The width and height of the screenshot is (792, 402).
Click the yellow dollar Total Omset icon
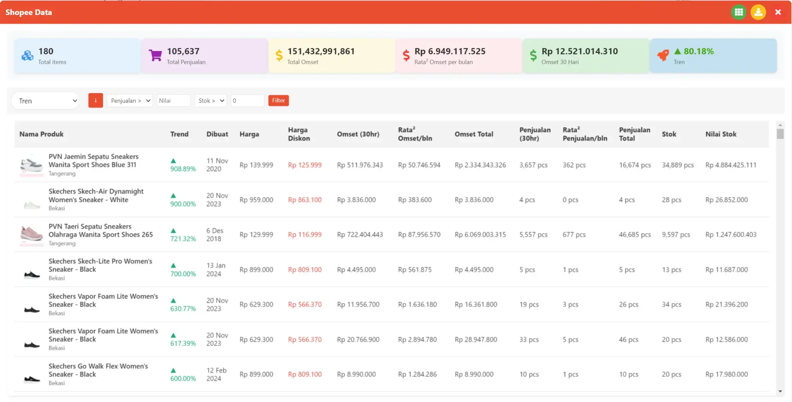[279, 56]
